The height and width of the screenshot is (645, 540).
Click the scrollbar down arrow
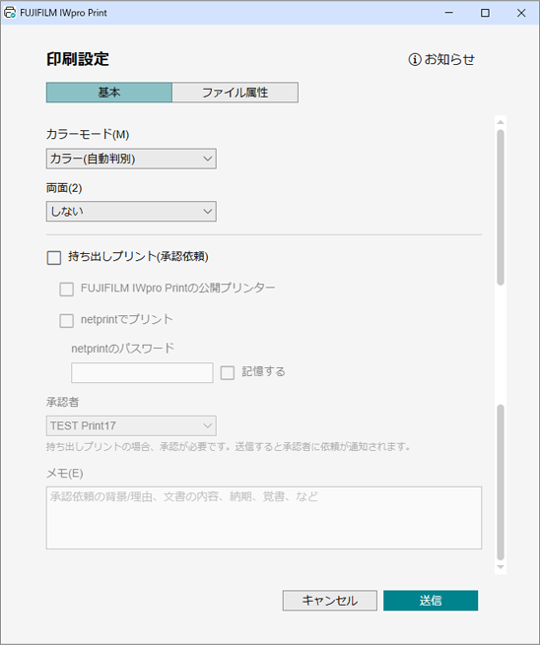point(501,567)
